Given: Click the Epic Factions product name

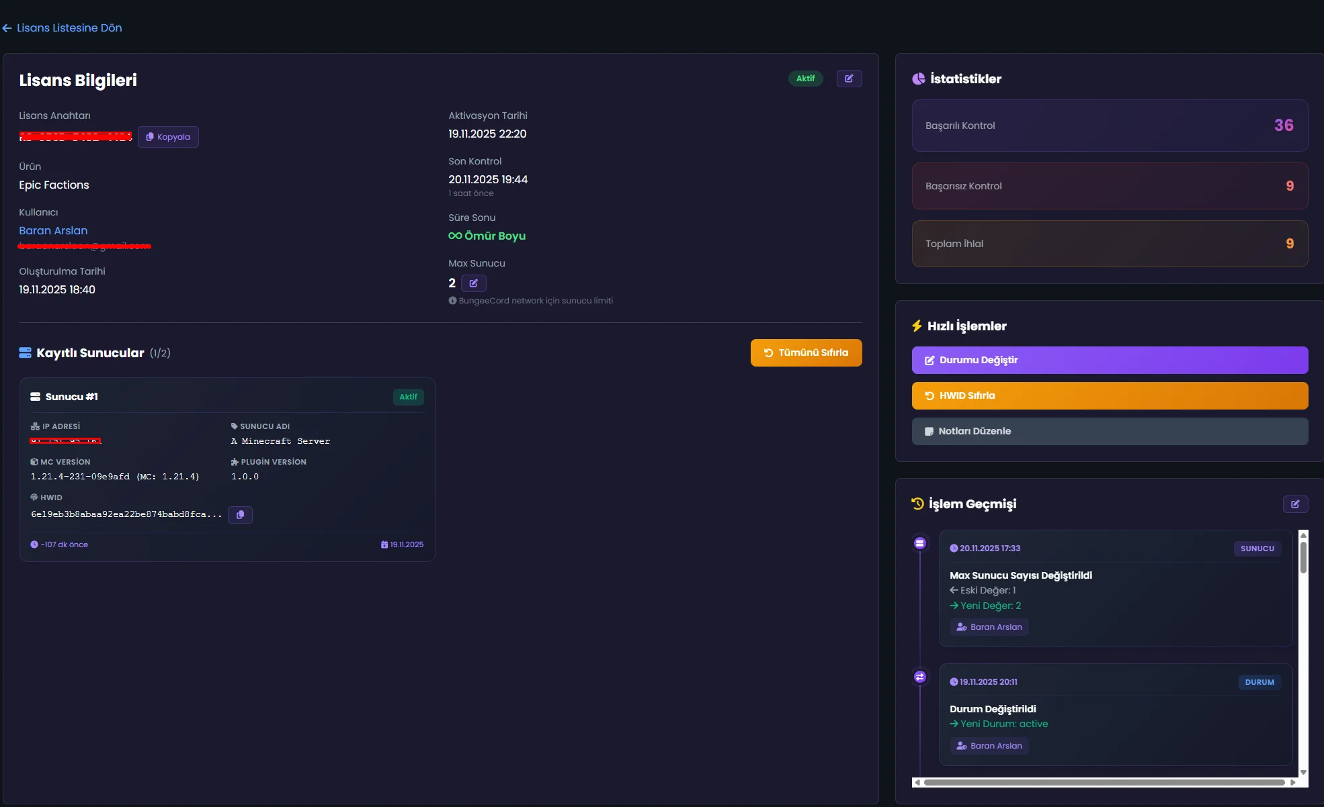Looking at the screenshot, I should pos(54,185).
